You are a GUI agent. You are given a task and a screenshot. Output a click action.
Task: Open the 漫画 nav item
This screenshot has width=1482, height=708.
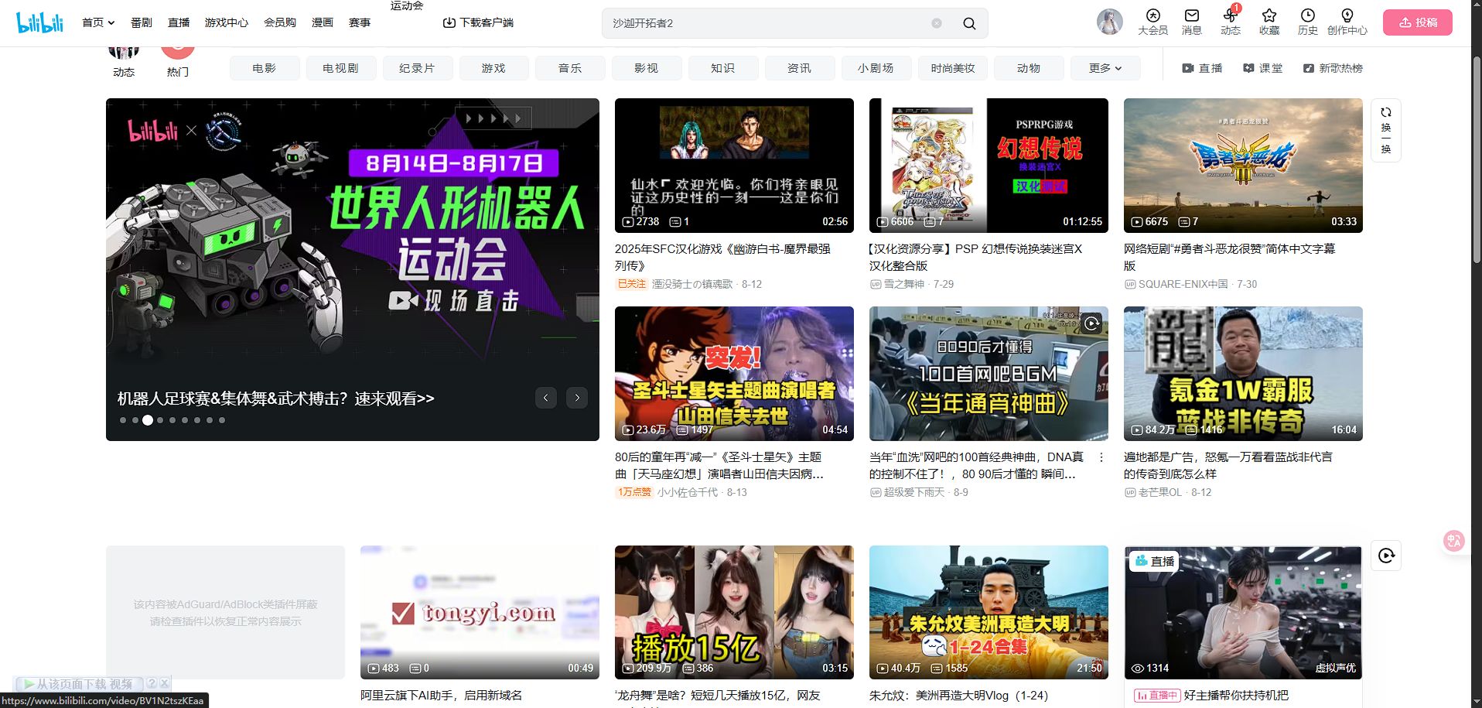pyautogui.click(x=323, y=22)
